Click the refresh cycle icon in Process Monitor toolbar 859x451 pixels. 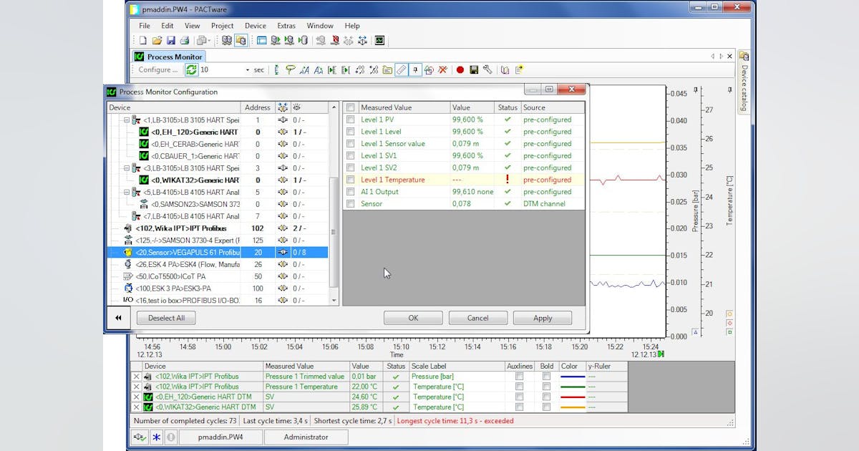click(192, 69)
